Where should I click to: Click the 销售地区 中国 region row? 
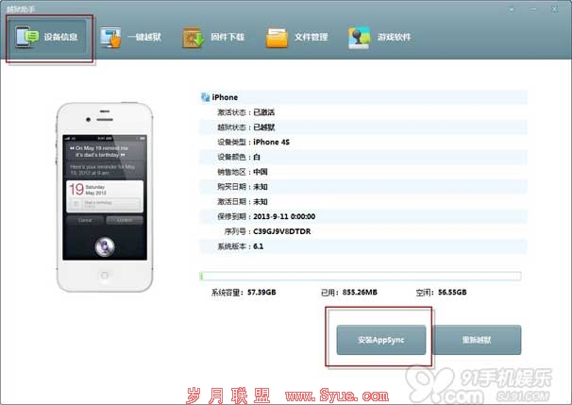[363, 172]
